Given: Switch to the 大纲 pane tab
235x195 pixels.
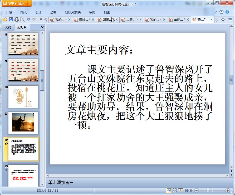Looking at the screenshot, I should pos(8,27).
